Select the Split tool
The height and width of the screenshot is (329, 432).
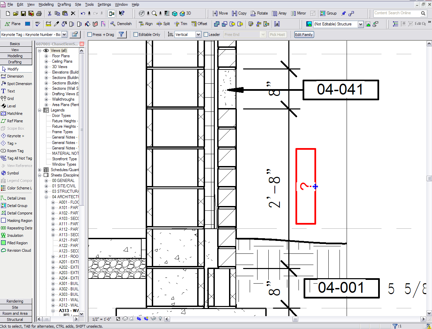coord(163,24)
